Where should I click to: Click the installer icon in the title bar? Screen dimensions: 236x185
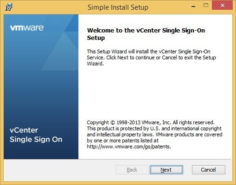8,7
